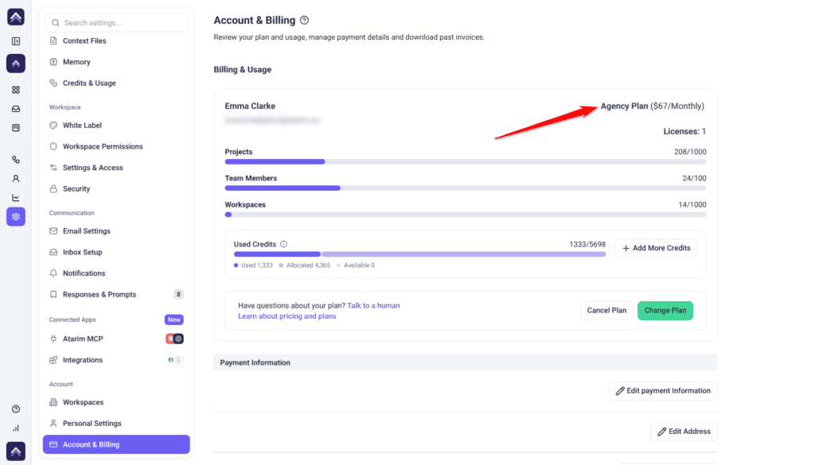Click the signal bars icon in left rail
This screenshot has height=465, width=815.
(x=16, y=428)
